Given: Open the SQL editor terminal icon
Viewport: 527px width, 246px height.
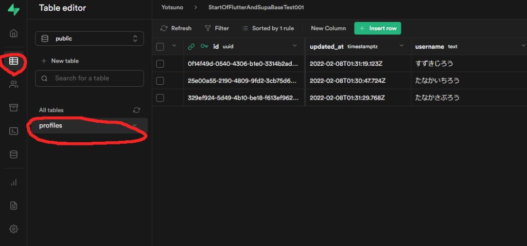Looking at the screenshot, I should pos(13,131).
